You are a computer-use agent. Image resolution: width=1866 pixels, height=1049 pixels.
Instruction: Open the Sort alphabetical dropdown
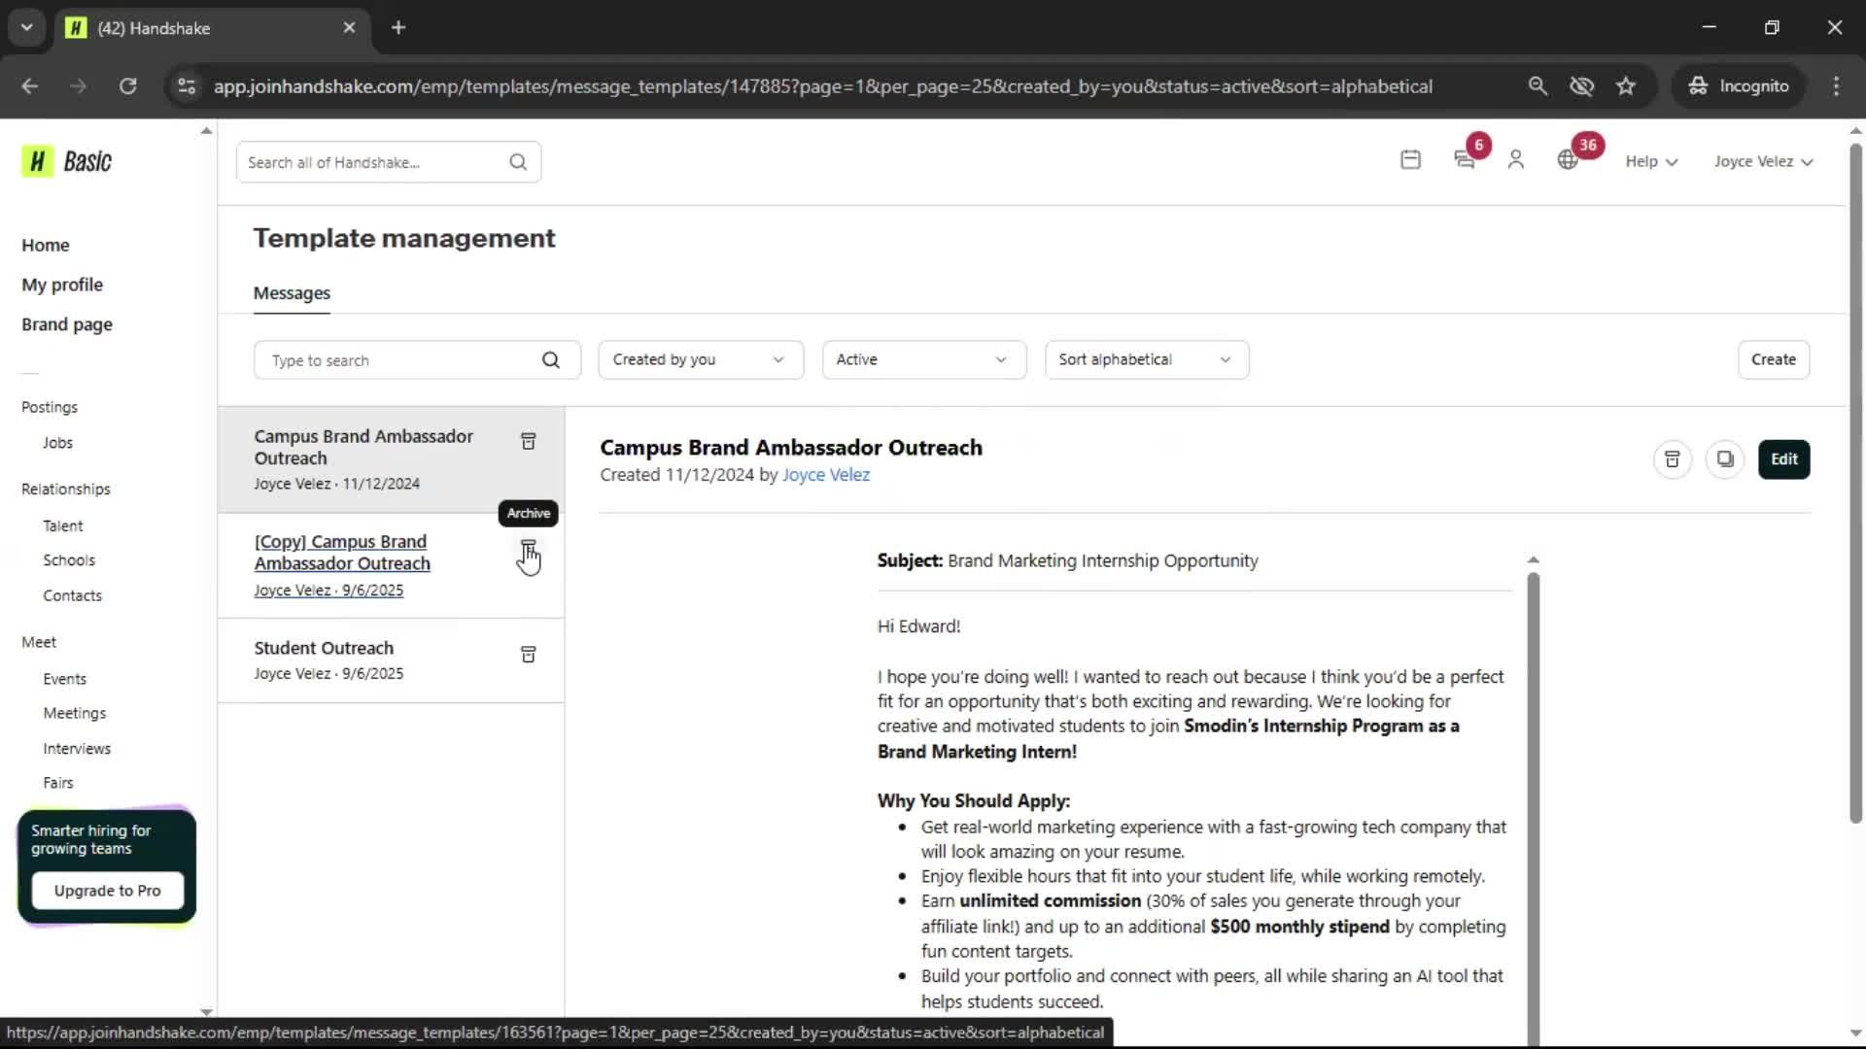point(1147,360)
